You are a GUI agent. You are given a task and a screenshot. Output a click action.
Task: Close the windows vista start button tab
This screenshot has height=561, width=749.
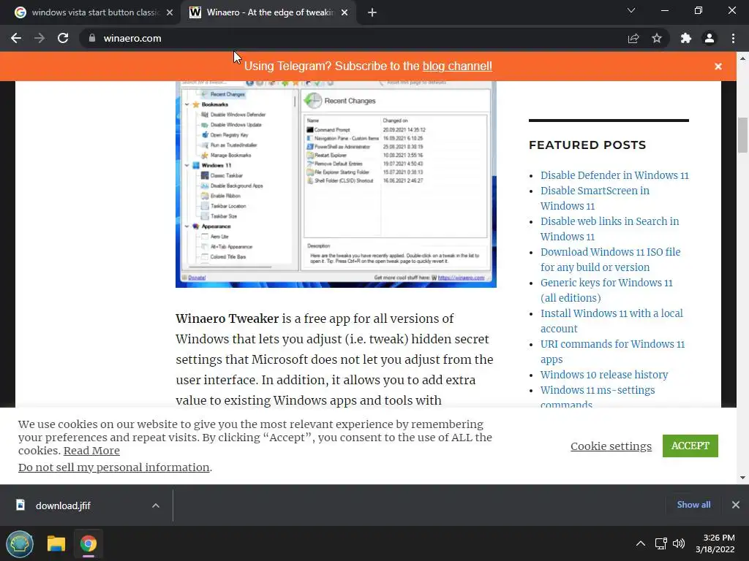(170, 12)
